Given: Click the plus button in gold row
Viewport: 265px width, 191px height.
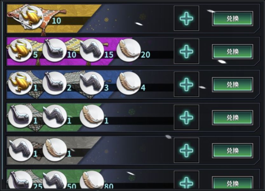Looking at the screenshot, I should point(187,18).
